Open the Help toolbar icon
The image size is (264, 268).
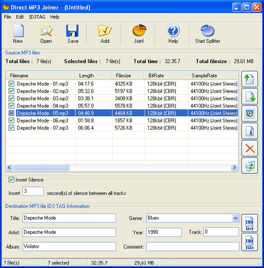(x=173, y=31)
